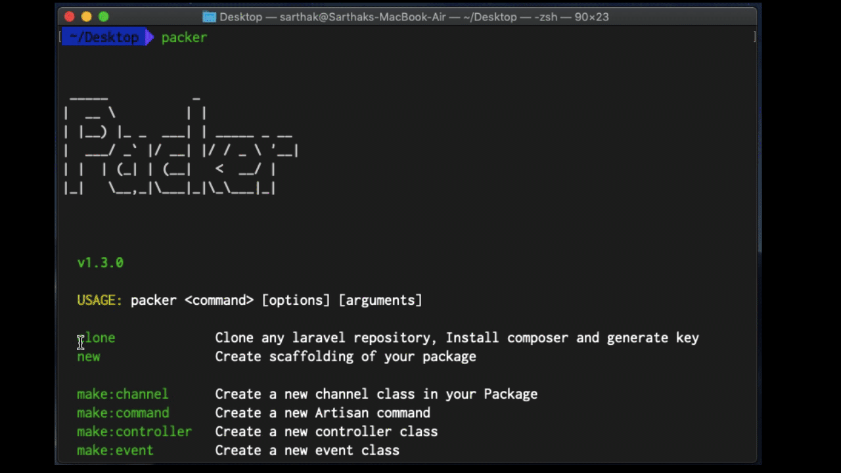The height and width of the screenshot is (473, 841).
Task: Click the "~/Desktop" prompt path segment
Action: click(x=104, y=37)
